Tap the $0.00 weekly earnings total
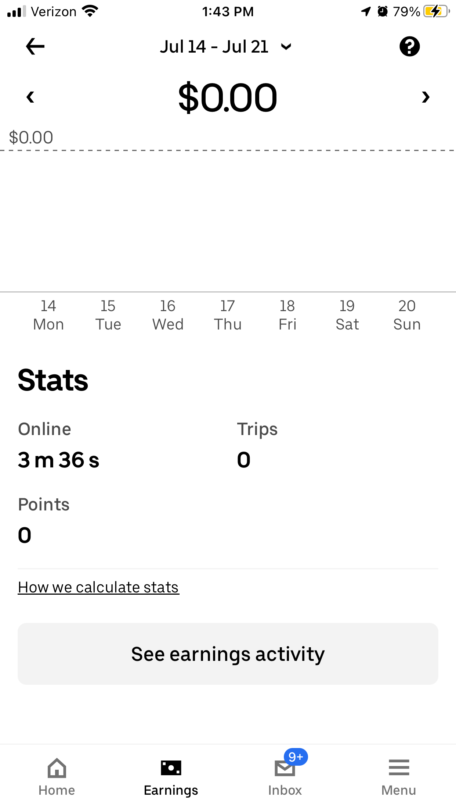Screen dimensions: 456x812 tap(228, 98)
